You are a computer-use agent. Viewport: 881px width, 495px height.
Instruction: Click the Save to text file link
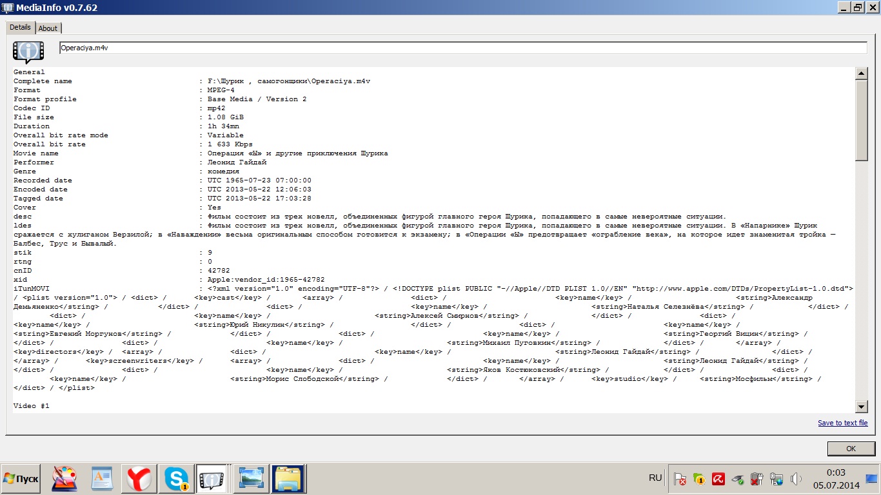843,423
